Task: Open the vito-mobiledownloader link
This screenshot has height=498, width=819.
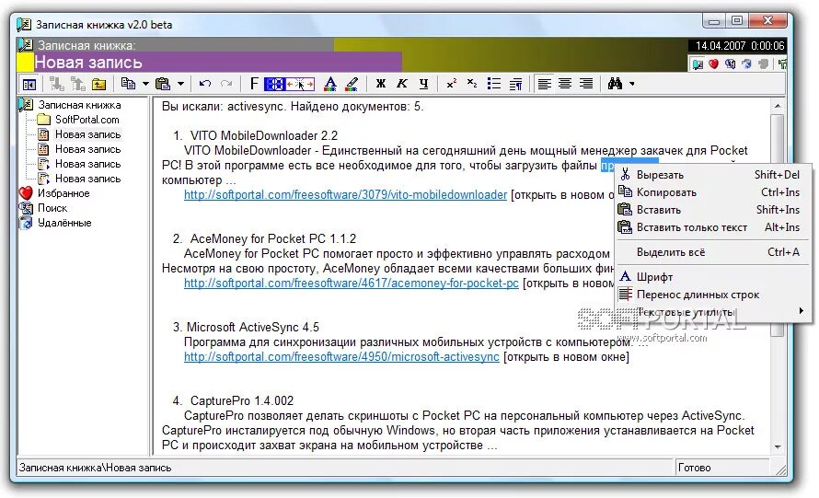Action: click(x=345, y=195)
